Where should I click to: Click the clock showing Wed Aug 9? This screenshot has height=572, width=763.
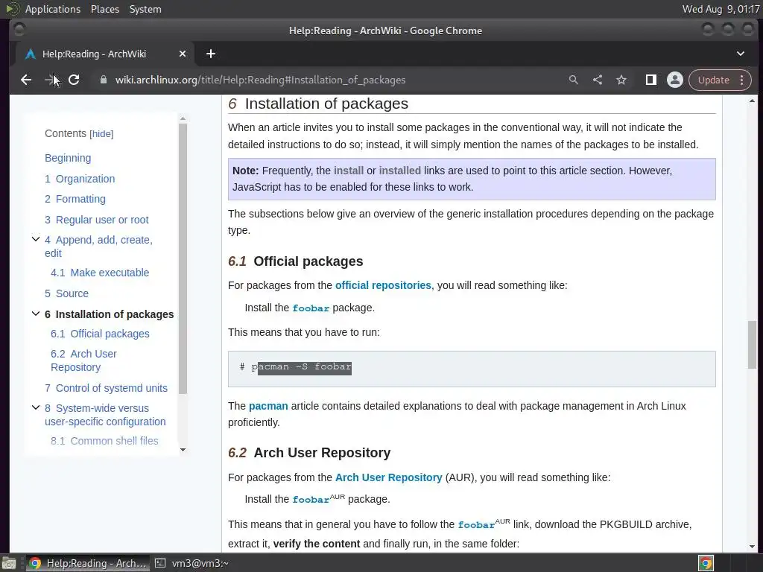click(x=721, y=9)
